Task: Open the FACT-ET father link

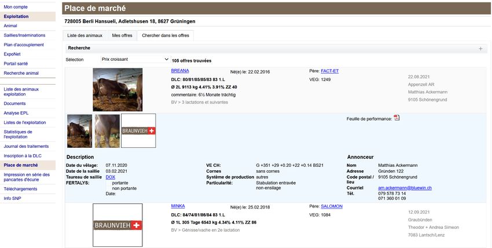Action: coord(329,71)
